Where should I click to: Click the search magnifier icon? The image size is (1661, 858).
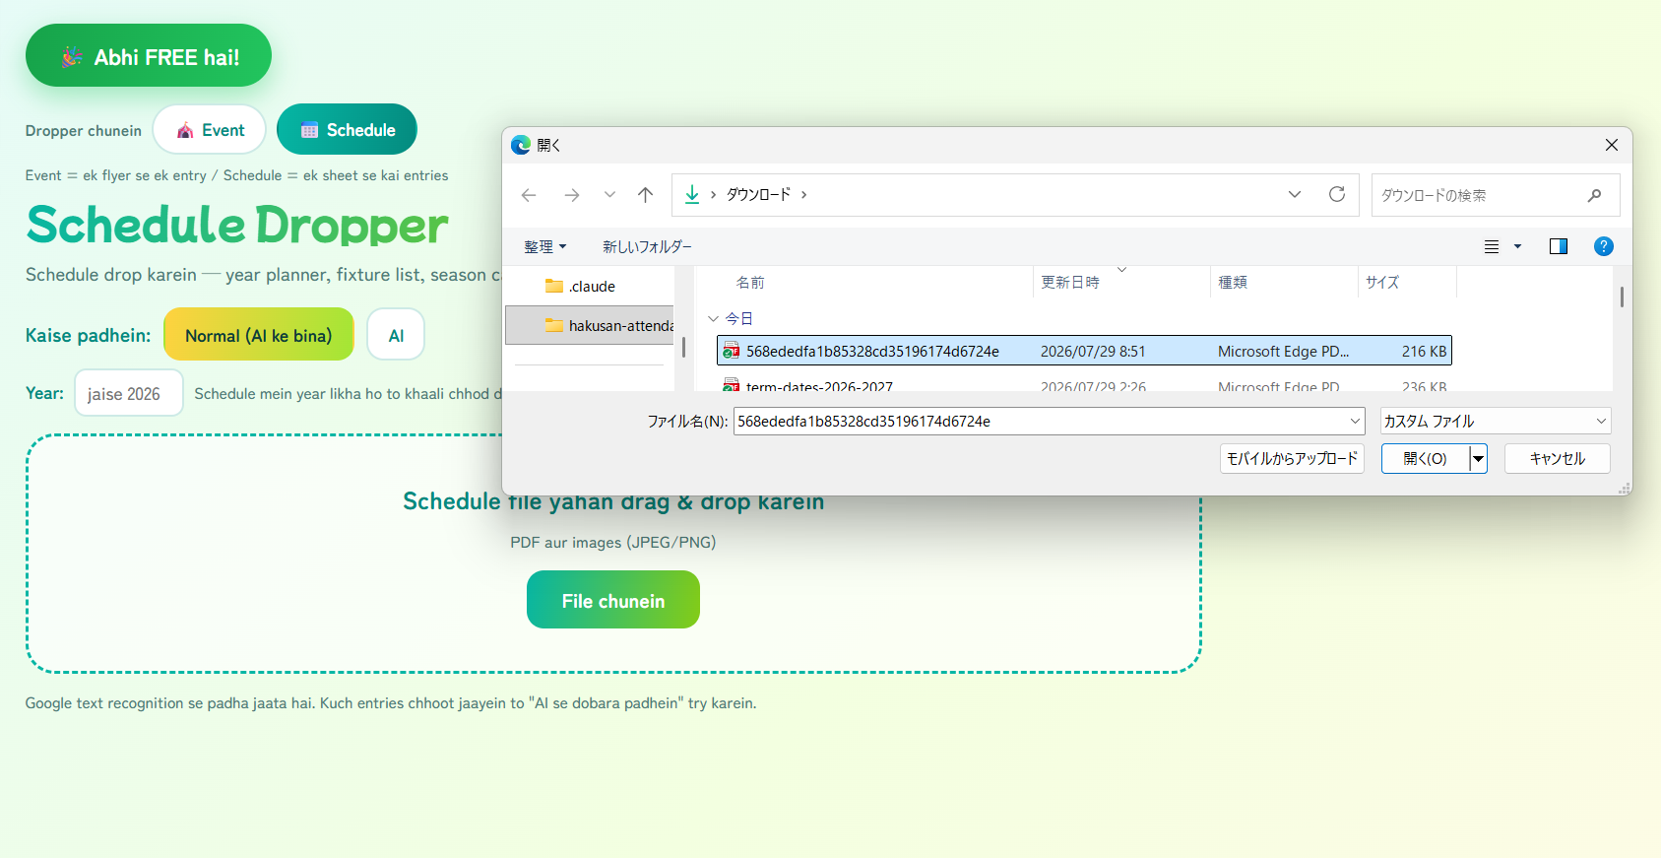pos(1594,195)
